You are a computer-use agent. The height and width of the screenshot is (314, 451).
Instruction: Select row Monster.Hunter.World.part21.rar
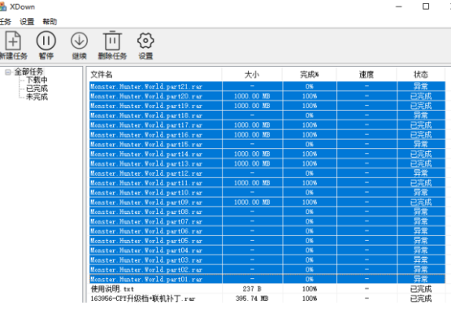267,86
